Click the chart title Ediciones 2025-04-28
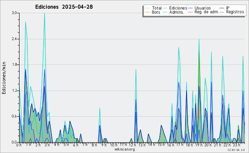249x153 pixels. pyautogui.click(x=64, y=7)
